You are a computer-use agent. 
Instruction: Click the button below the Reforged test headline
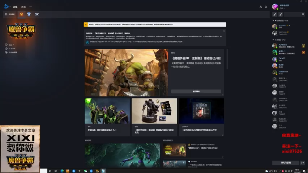tap(196, 91)
